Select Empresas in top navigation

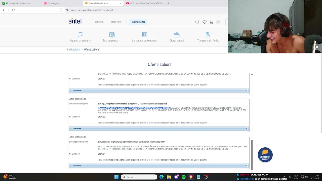pos(116,22)
